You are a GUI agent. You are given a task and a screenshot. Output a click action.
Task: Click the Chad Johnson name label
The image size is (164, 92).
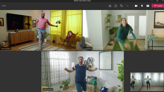click(48, 89)
